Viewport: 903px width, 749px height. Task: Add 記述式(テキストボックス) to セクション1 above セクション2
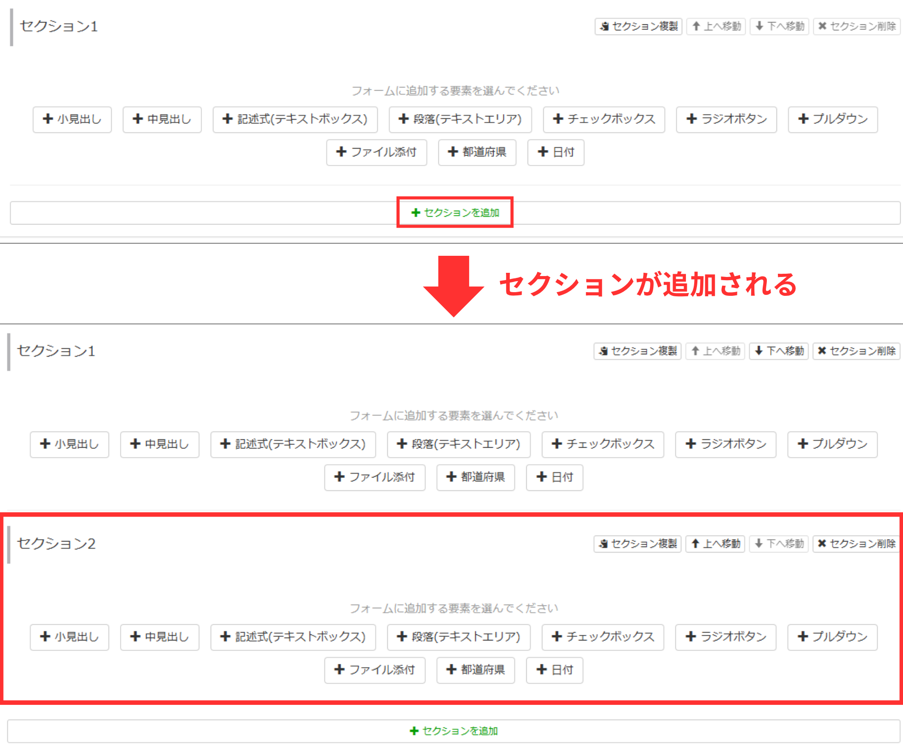(x=293, y=444)
